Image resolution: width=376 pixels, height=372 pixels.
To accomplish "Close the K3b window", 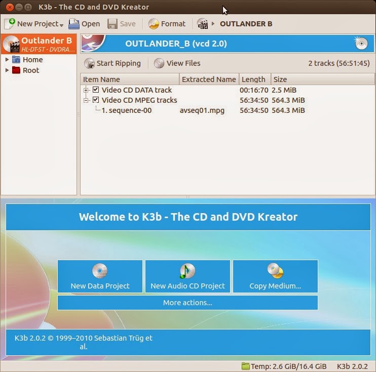I will (10, 7).
